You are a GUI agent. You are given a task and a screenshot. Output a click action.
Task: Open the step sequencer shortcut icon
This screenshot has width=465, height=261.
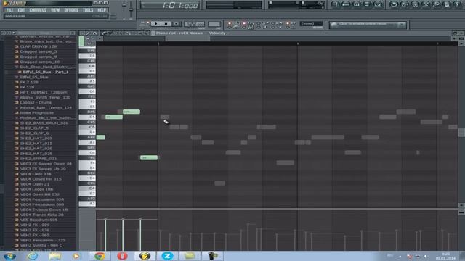(x=346, y=4)
